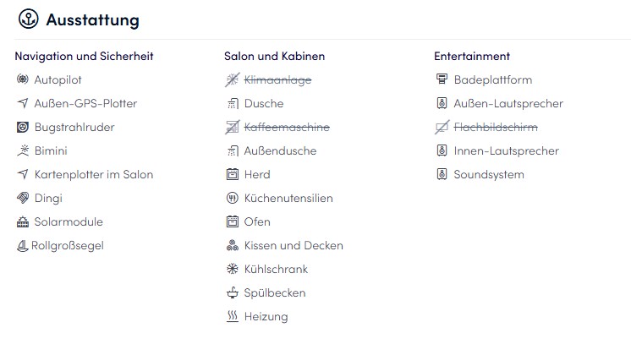The height and width of the screenshot is (355, 631).
Task: Click the Autopilot icon
Action: click(x=23, y=80)
